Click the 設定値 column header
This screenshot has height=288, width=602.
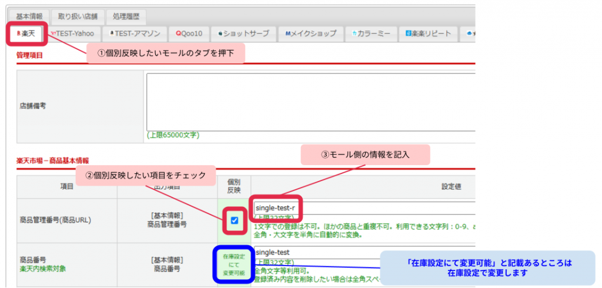tap(451, 187)
